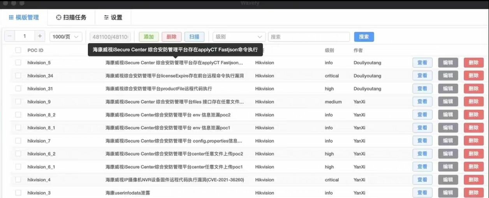Open the 模版管理 tab

click(x=24, y=17)
